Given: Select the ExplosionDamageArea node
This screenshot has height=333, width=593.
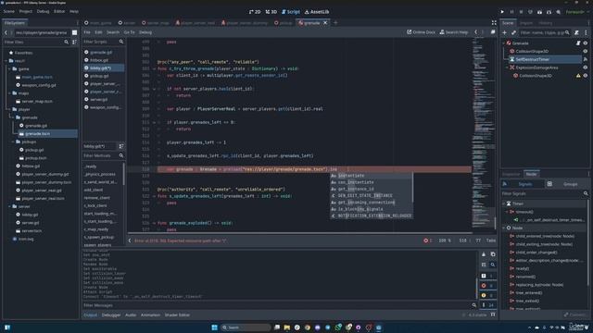Looking at the screenshot, I should [x=536, y=68].
